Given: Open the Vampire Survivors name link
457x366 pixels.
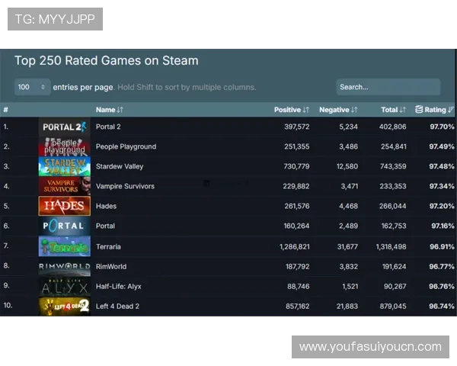Looking at the screenshot, I should [x=125, y=186].
